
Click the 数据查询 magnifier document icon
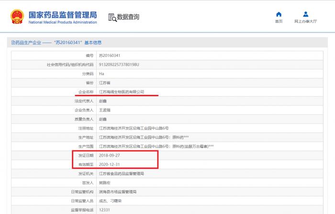tap(112, 18)
